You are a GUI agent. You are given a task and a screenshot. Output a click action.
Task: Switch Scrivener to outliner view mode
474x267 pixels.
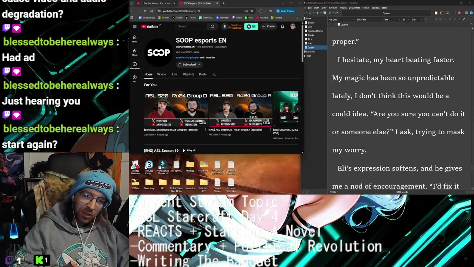coord(447,13)
